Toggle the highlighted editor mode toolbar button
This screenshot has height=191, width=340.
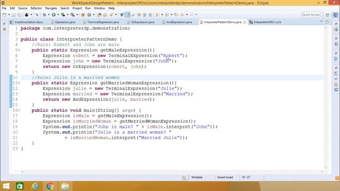pos(127,15)
